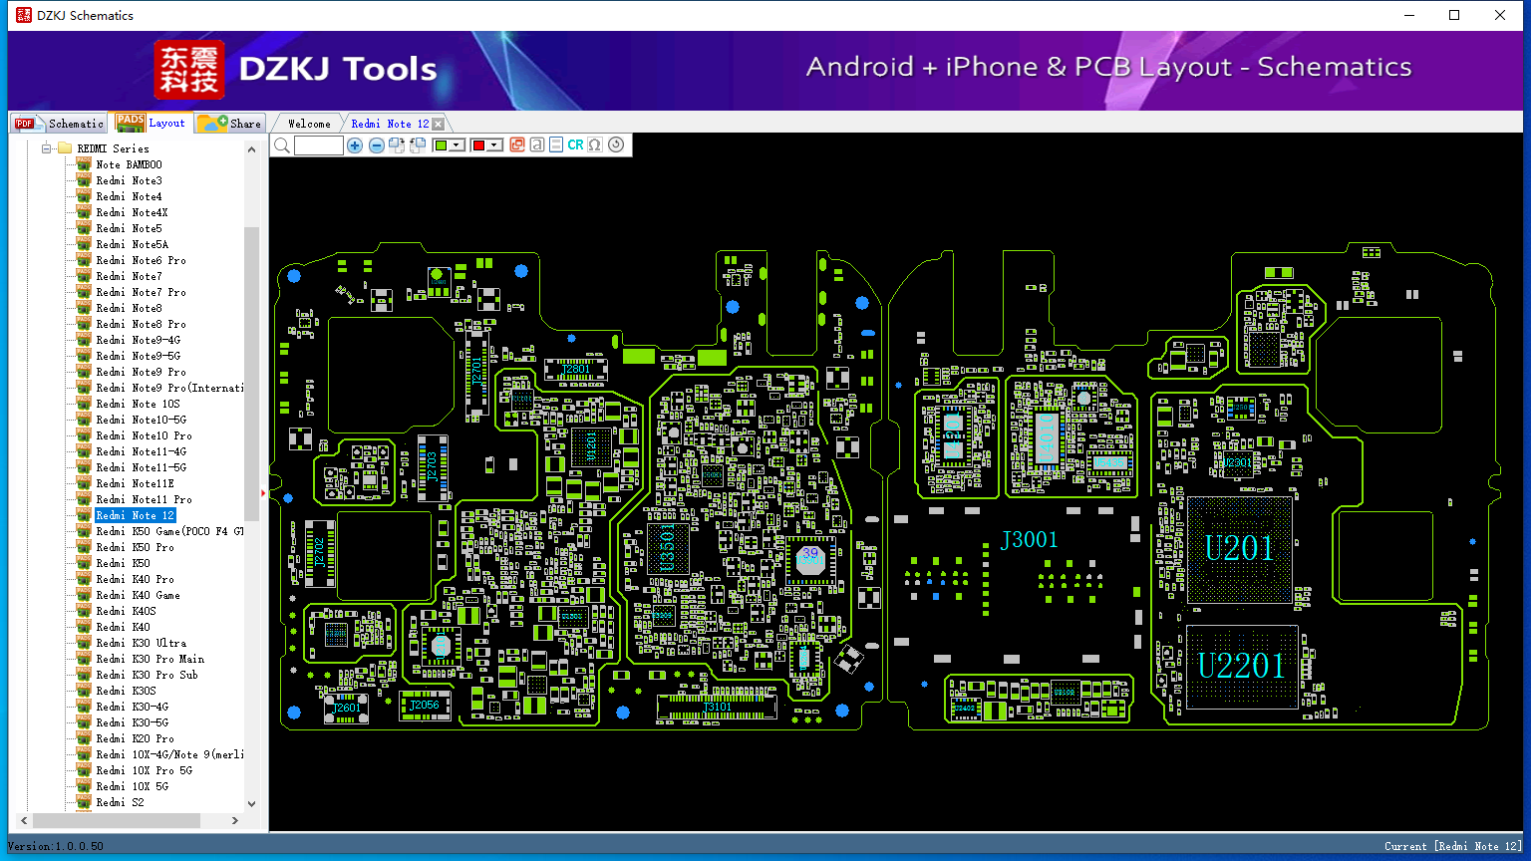Click the U201 chip on the PCB layout

click(x=1240, y=549)
